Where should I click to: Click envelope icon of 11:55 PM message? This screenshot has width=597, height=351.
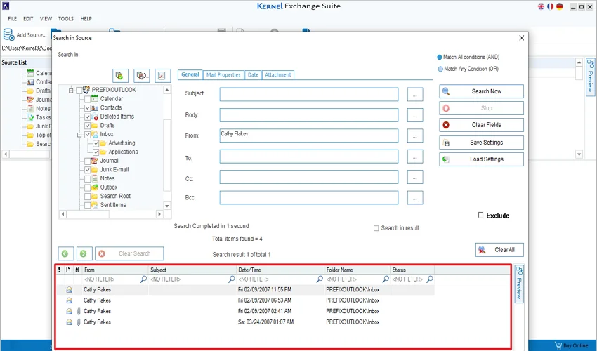(x=70, y=290)
